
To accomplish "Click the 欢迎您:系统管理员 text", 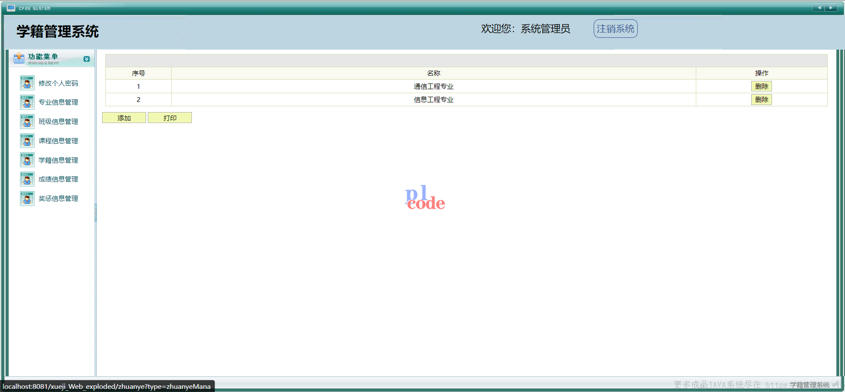I will [x=525, y=29].
